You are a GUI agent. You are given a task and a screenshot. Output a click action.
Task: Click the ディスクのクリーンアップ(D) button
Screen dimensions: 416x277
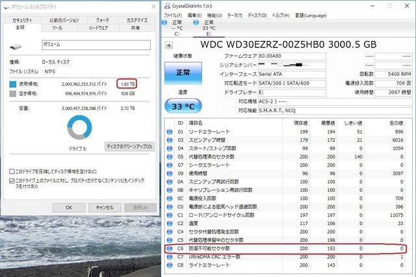(129, 146)
